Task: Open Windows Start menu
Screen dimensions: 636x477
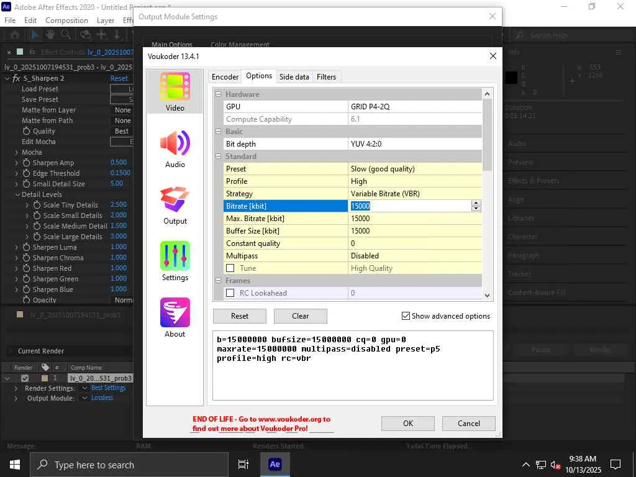Action: pyautogui.click(x=15, y=465)
